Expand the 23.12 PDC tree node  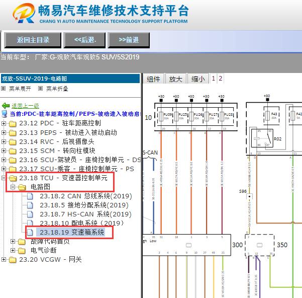point(4,124)
